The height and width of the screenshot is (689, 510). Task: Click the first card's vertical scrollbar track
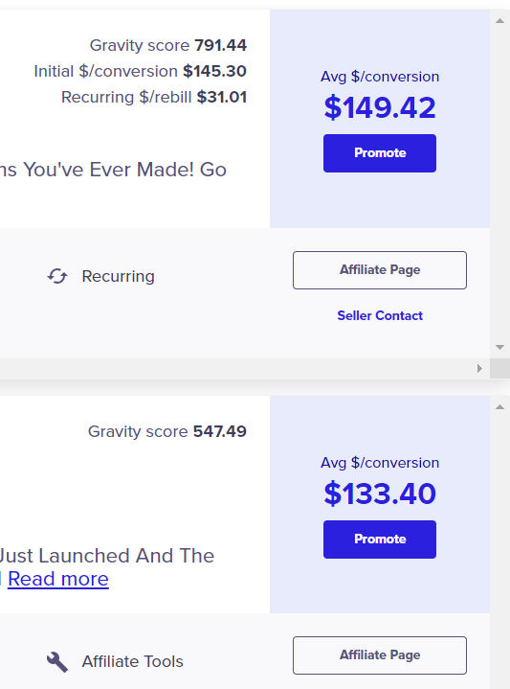[499, 184]
